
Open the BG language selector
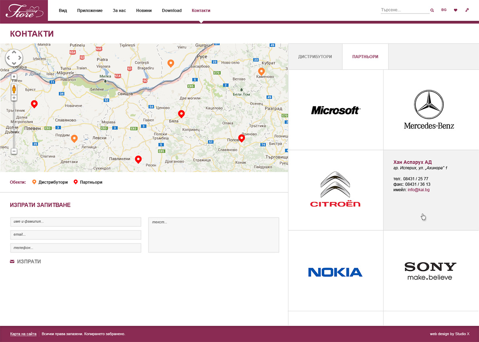pos(444,10)
